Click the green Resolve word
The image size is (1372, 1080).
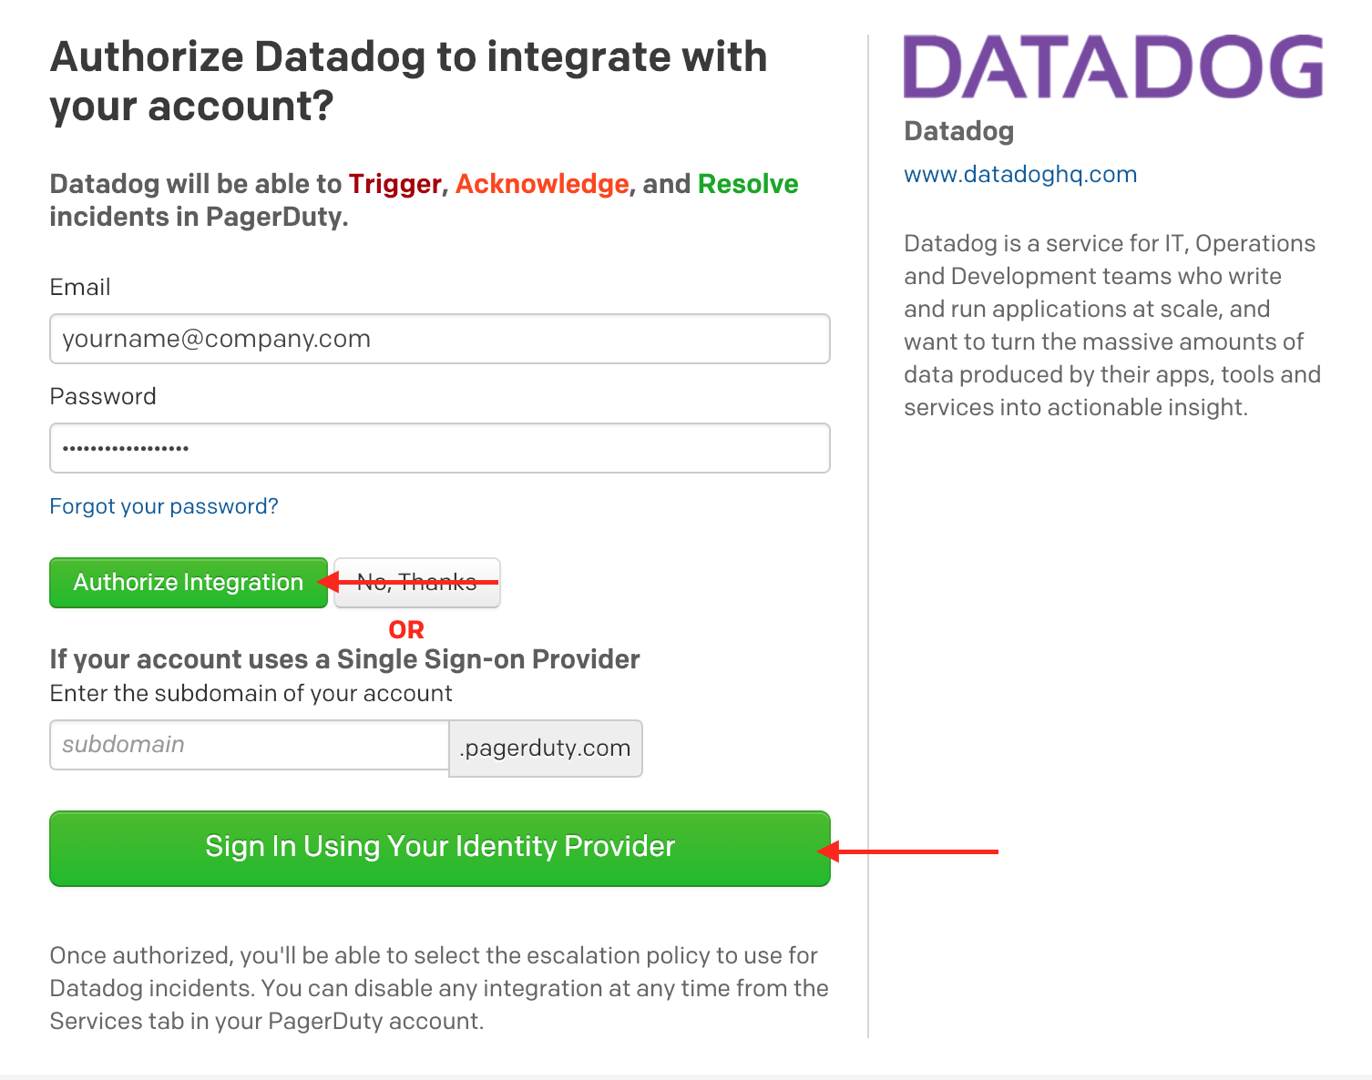748,184
